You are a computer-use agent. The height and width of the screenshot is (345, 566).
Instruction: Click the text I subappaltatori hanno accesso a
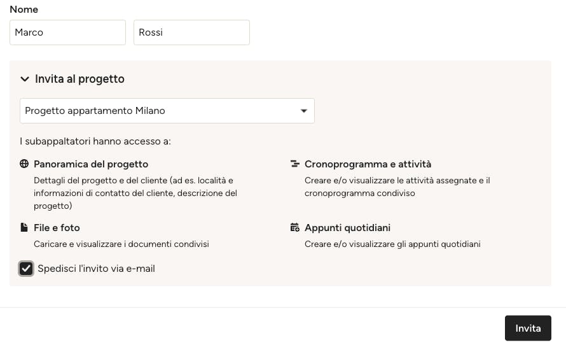(x=95, y=141)
